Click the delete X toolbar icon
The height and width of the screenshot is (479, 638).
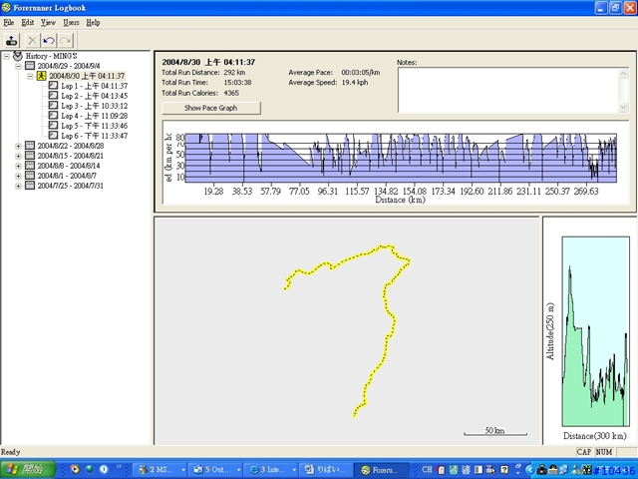tap(32, 40)
